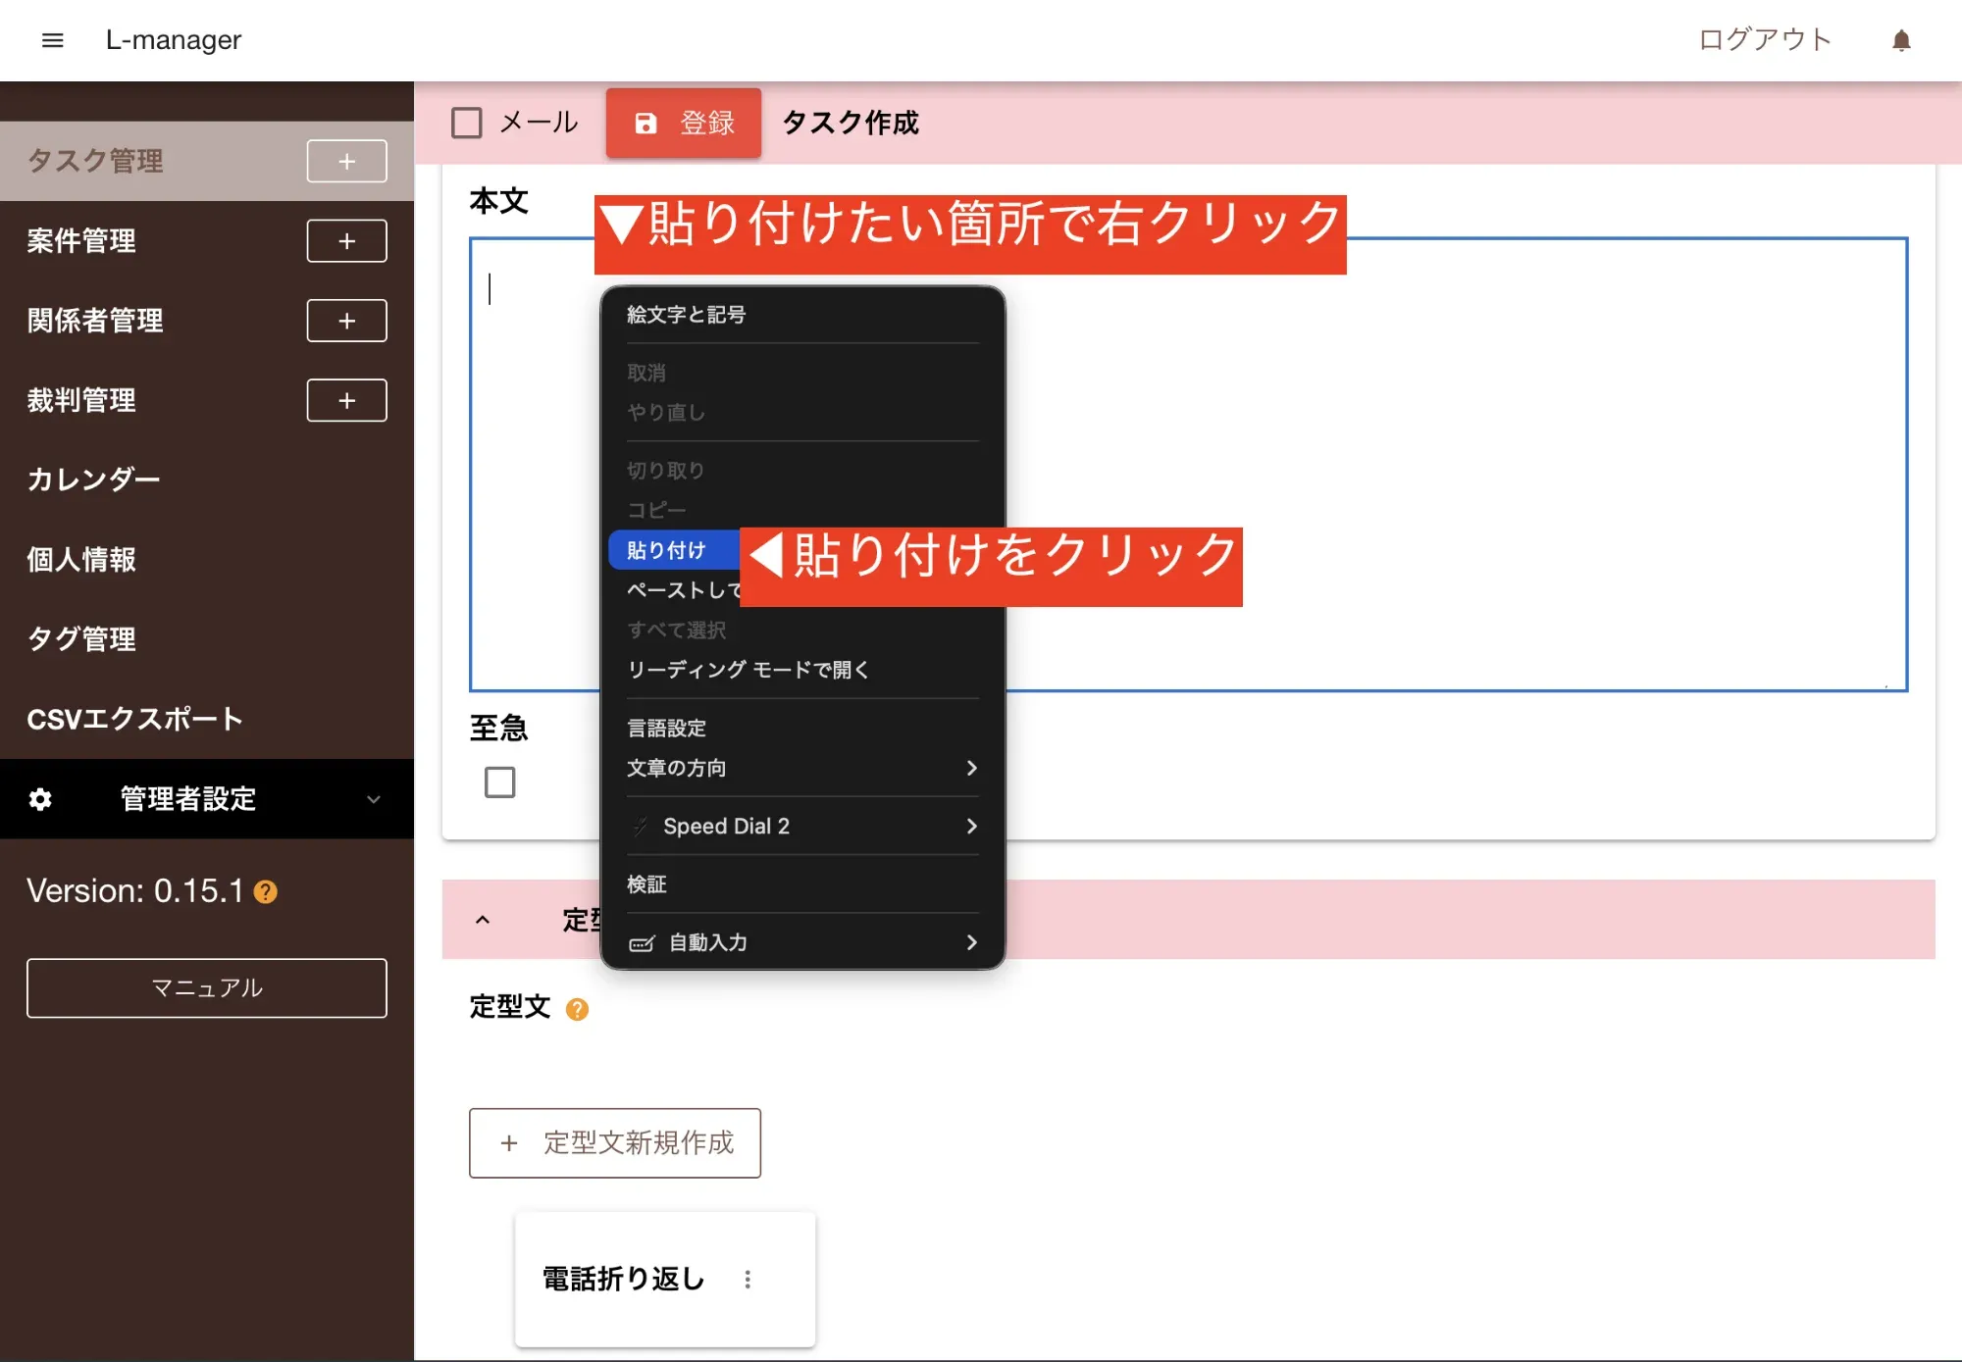Click plus icon next to 関係者管理
Viewport: 1962px width, 1362px height.
(x=346, y=321)
